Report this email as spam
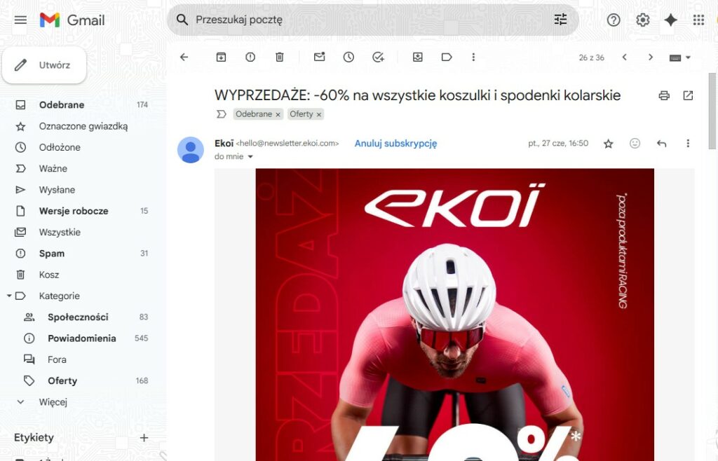The image size is (718, 461). [250, 57]
